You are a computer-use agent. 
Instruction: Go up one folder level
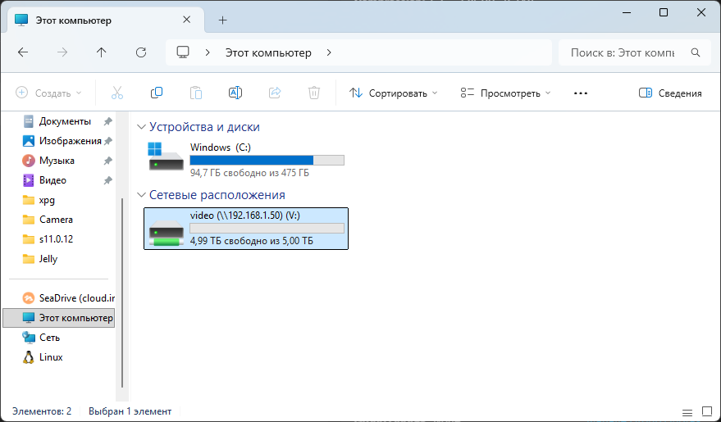coord(102,52)
